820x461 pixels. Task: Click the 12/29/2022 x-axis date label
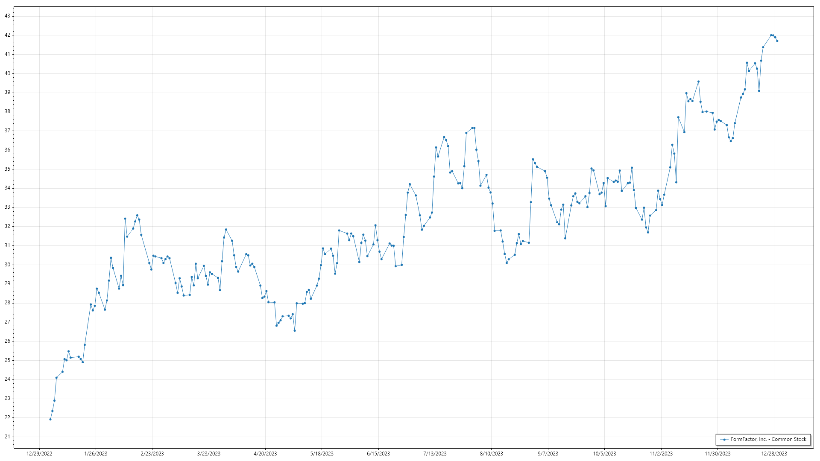click(39, 454)
